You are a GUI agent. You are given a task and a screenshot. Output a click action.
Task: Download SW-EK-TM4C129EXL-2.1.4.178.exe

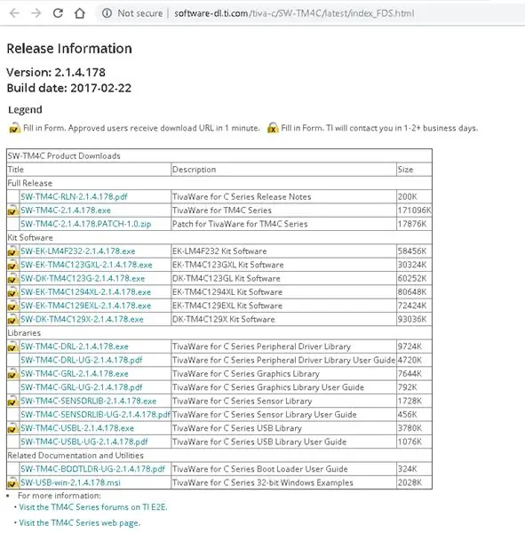(x=85, y=306)
